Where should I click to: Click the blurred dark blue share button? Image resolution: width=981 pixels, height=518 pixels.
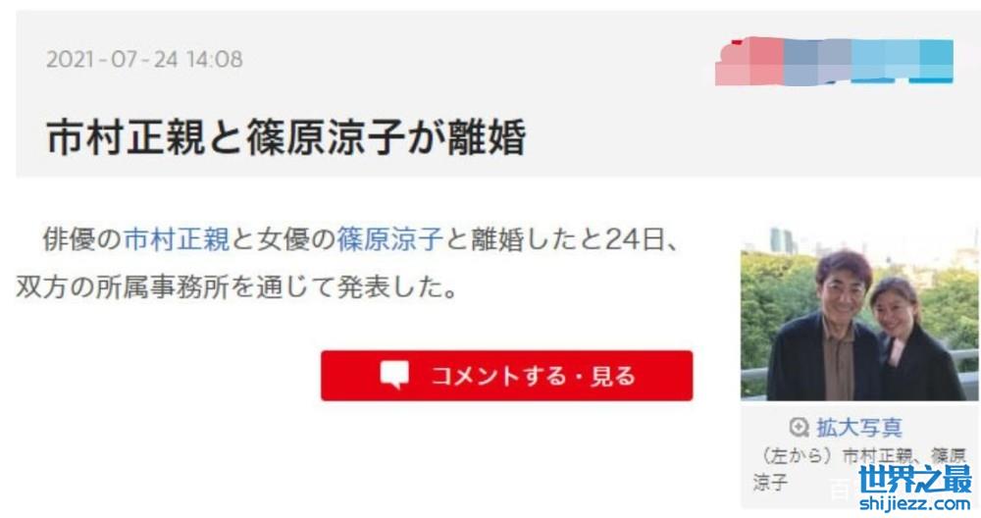point(816,61)
